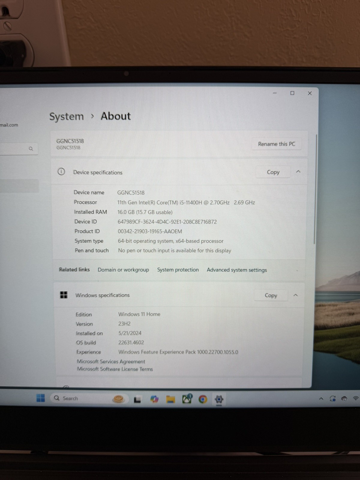Screen dimensions: 360x480
Task: Copy the Windows specifications
Action: pos(271,295)
